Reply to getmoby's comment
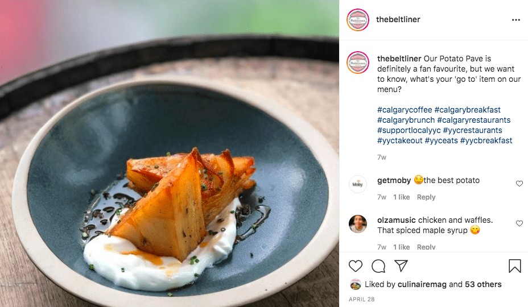Viewport: 528px width, 307px height. pos(426,197)
